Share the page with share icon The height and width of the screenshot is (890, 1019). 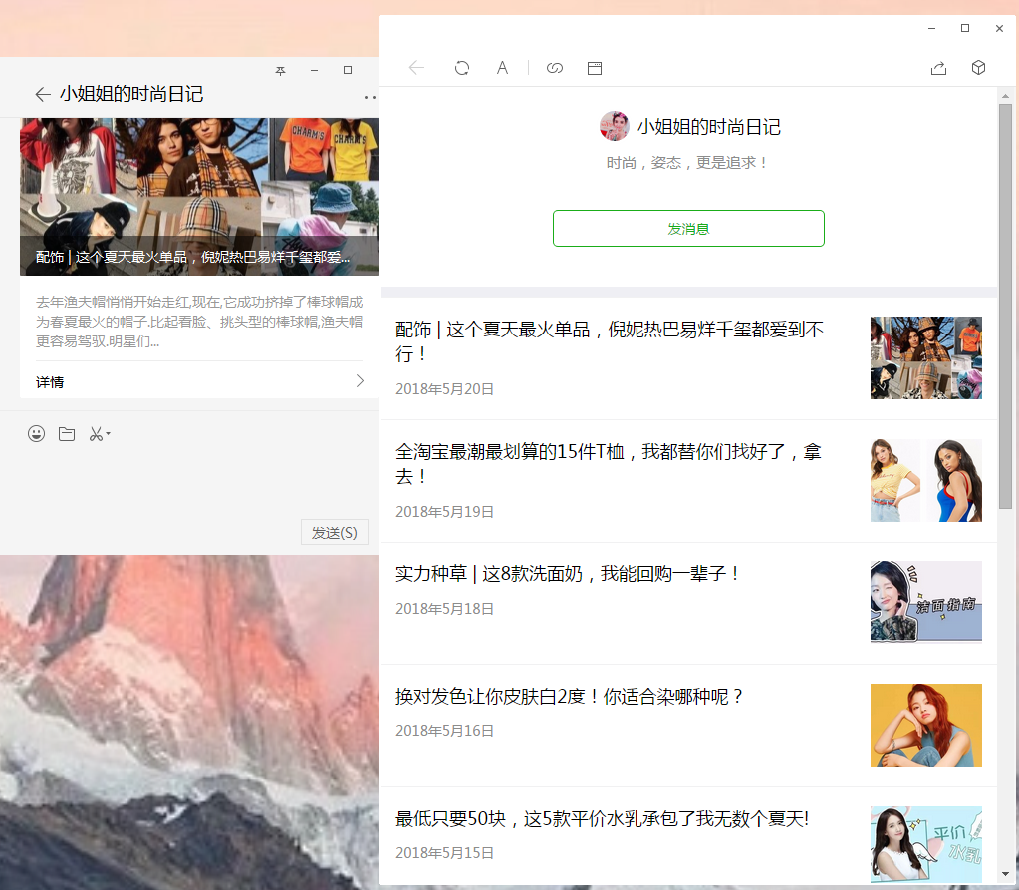[938, 68]
